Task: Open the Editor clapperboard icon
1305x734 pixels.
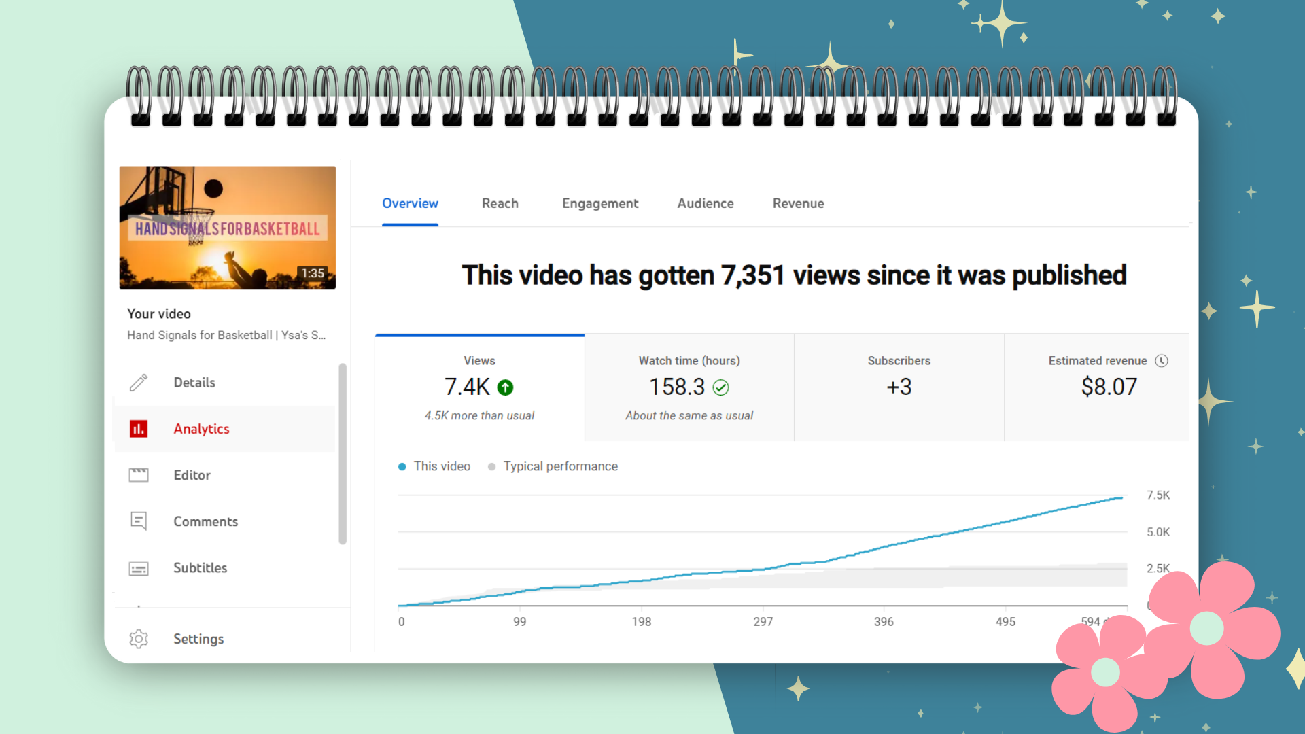Action: coord(139,475)
